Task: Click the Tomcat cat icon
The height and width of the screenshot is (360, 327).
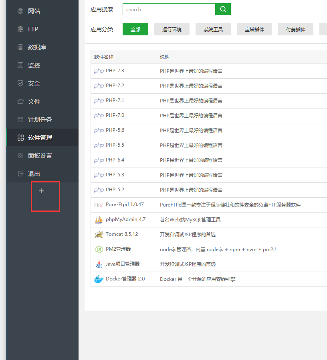Action: point(99,235)
